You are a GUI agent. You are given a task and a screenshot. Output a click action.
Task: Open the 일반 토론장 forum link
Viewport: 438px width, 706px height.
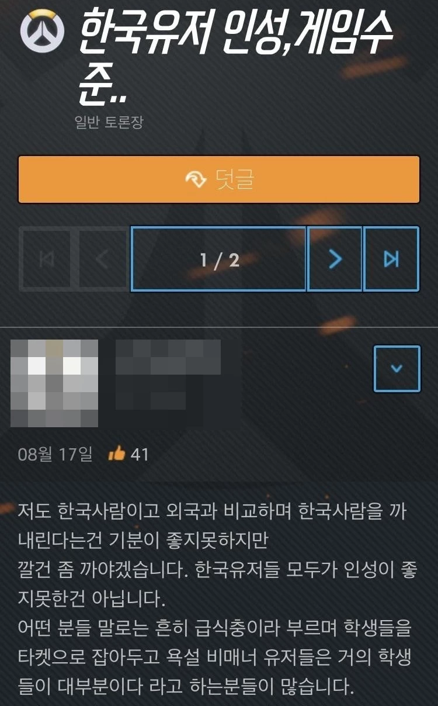pyautogui.click(x=109, y=123)
